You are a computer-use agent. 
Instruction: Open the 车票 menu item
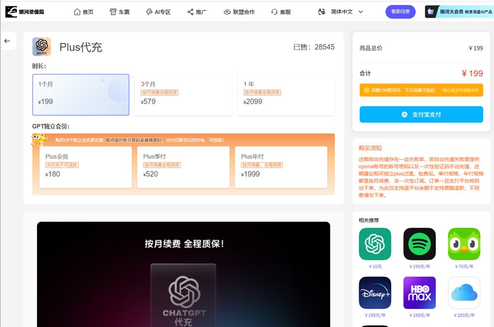click(121, 11)
